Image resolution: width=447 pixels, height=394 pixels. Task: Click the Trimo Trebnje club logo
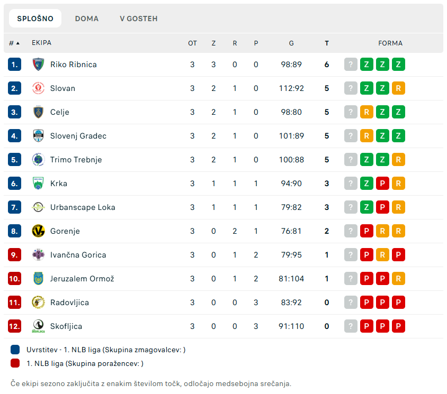38,160
